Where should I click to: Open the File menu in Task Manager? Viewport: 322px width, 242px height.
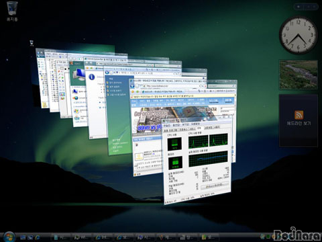click(x=167, y=126)
